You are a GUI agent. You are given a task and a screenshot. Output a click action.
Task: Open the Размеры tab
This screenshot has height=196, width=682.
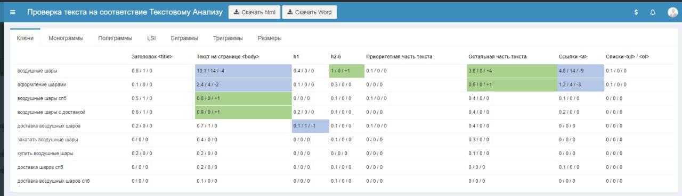[x=270, y=38]
